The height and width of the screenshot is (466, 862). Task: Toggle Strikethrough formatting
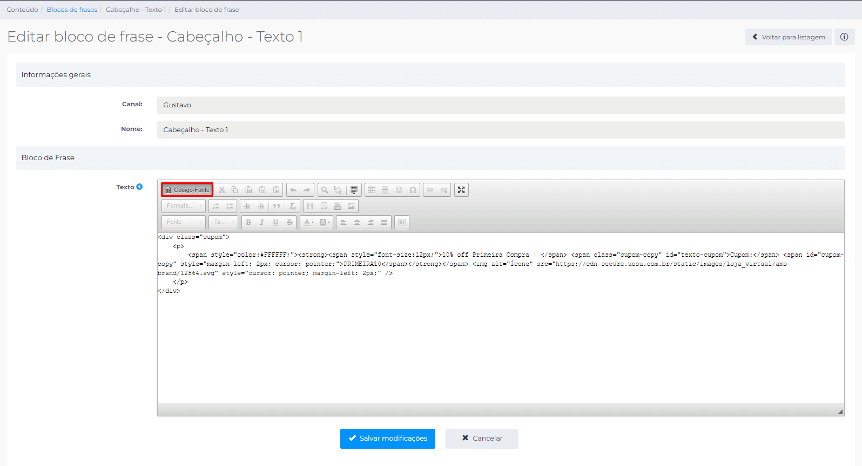289,222
